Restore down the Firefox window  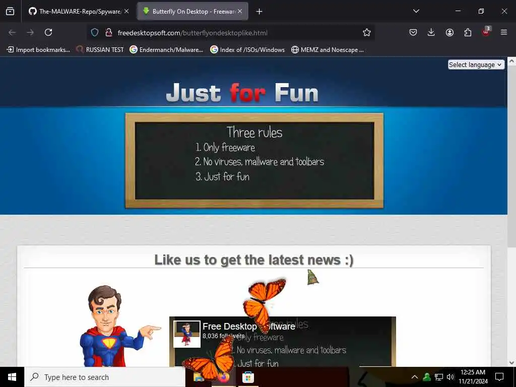click(481, 11)
